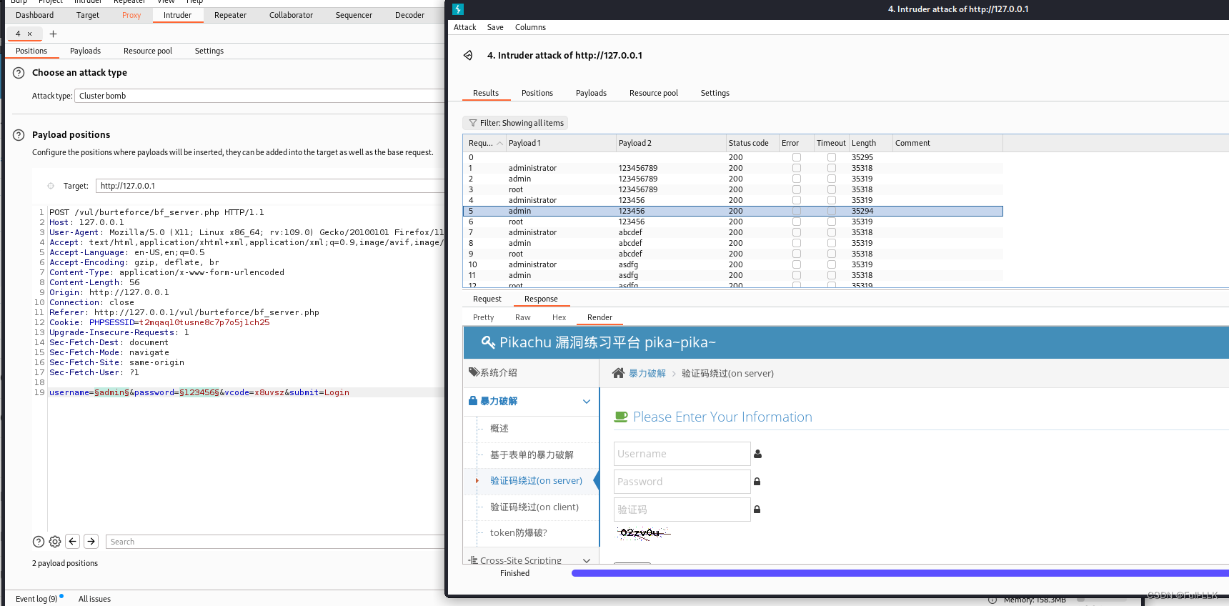Select the Hex response view tab
The width and height of the screenshot is (1229, 606).
coord(559,317)
